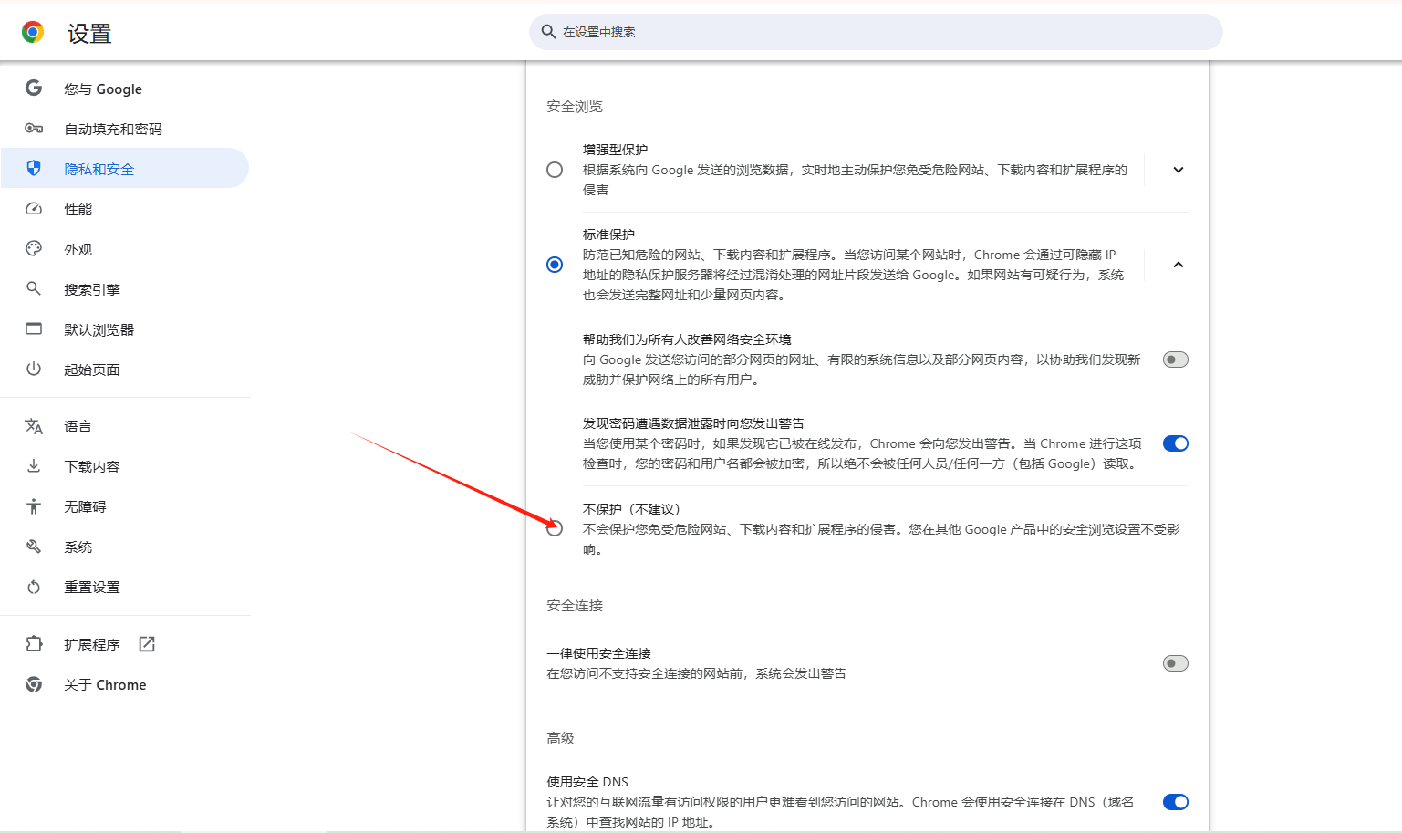Viewport: 1402px width, 833px height.
Task: Select the 增强型保护 radio button
Action: (x=555, y=170)
